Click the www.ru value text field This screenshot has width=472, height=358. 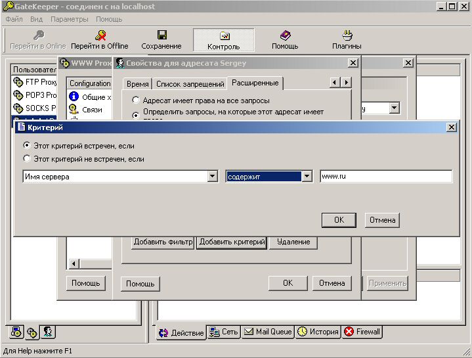[386, 177]
